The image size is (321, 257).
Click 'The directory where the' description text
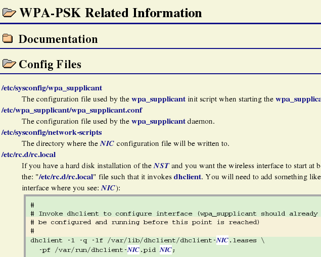tap(60, 143)
